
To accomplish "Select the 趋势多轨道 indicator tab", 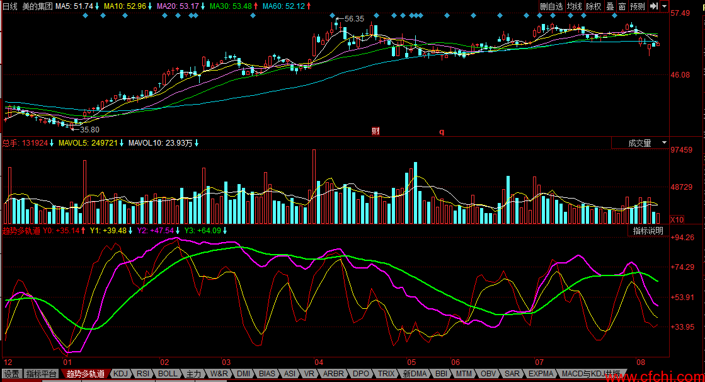I will (86, 374).
